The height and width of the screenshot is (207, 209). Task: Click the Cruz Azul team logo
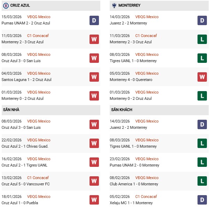tap(5, 6)
